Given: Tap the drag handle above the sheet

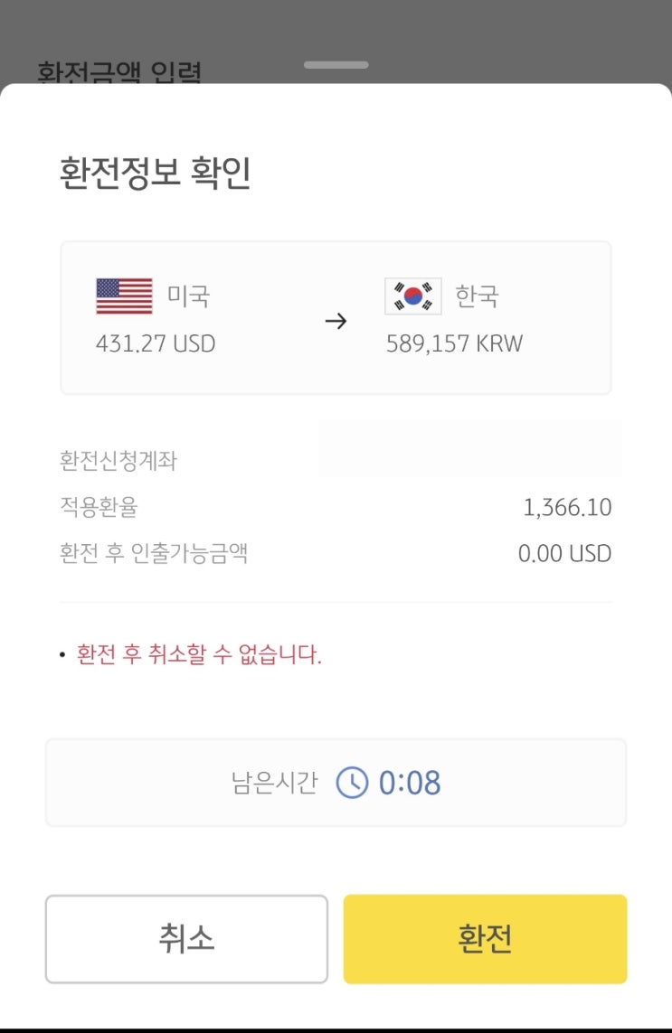Looking at the screenshot, I should tap(336, 65).
